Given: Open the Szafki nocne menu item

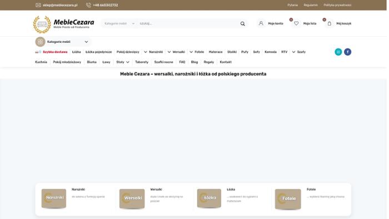Looking at the screenshot, I should point(163,62).
